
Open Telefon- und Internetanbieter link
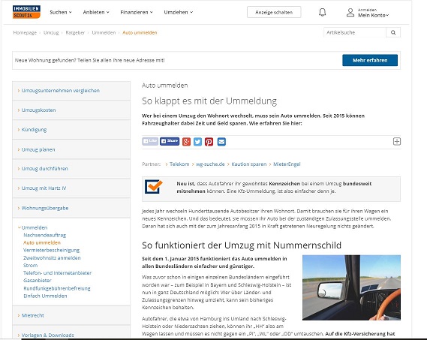pyautogui.click(x=58, y=272)
